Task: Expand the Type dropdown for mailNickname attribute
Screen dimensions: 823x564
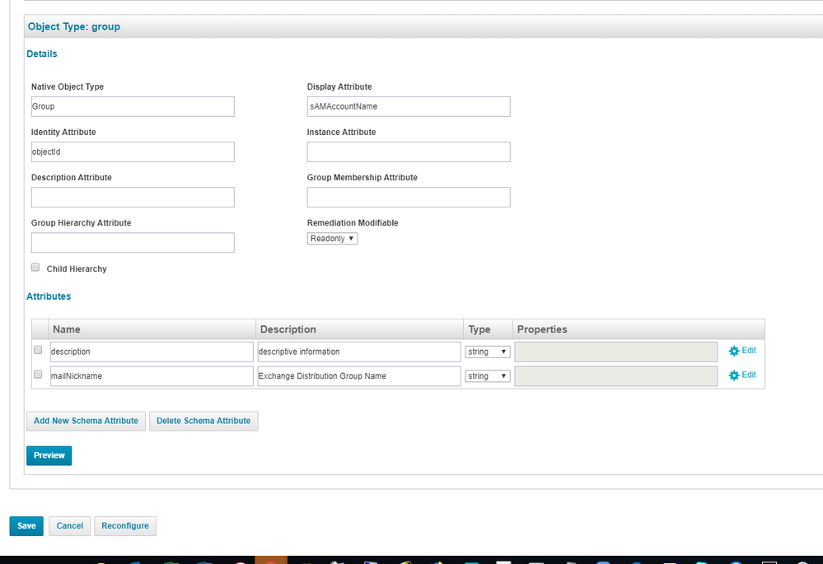Action: pos(488,376)
